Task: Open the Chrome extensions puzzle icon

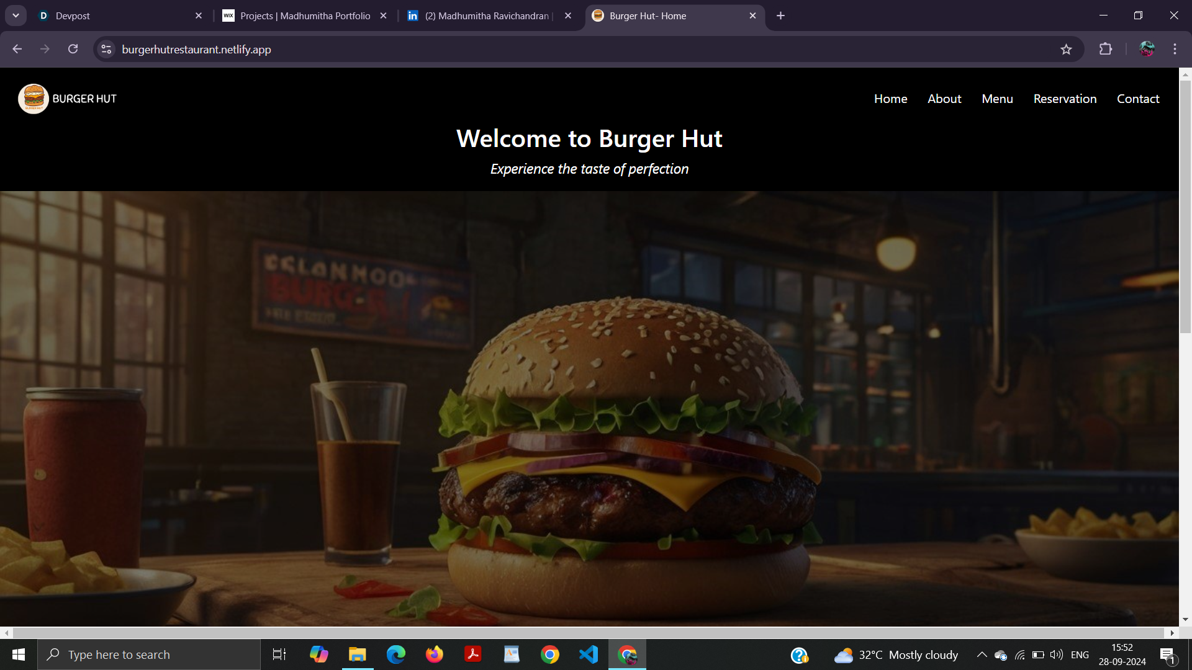Action: point(1106,49)
